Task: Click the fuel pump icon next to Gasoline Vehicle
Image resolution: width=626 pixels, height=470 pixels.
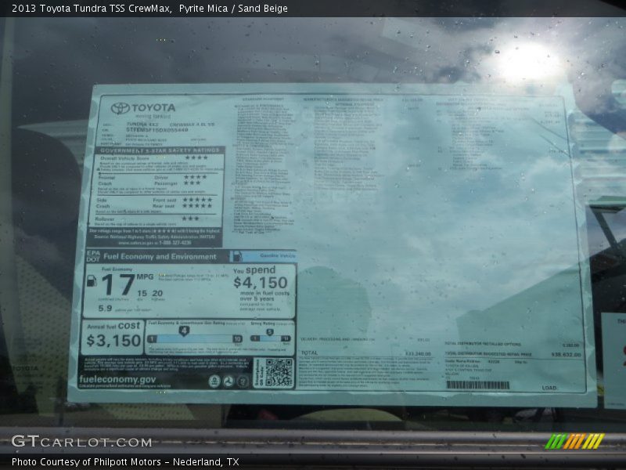Action: pos(237,256)
